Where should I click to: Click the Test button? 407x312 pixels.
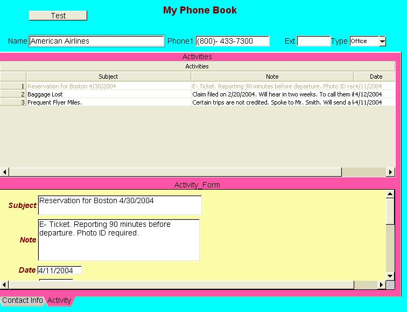click(x=58, y=16)
